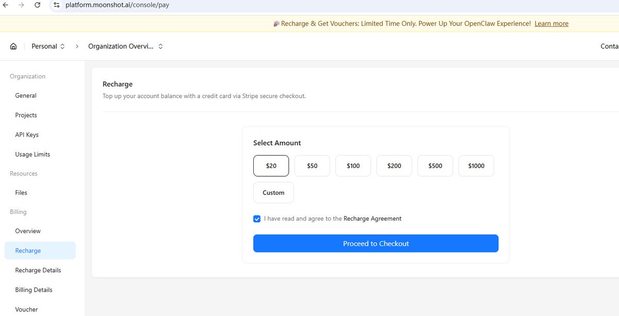Click the address bar URL
This screenshot has width=619, height=316.
117,5
